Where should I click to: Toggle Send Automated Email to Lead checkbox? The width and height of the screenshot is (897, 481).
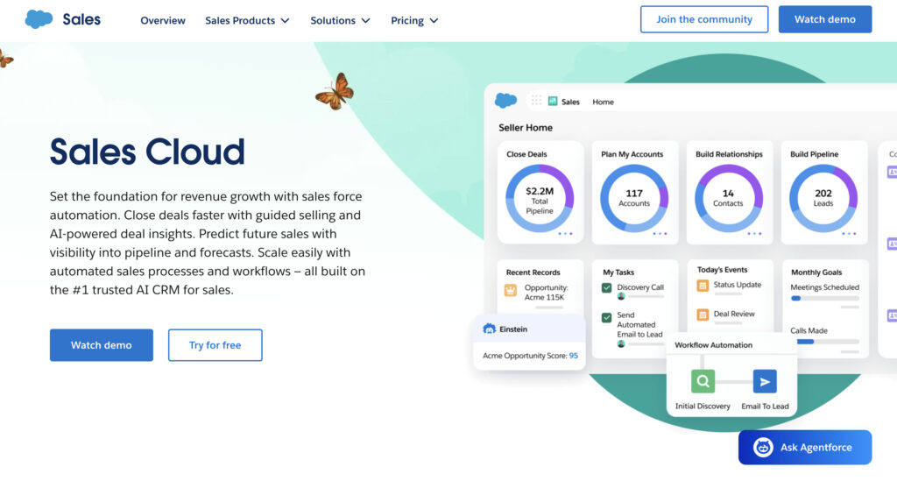[x=606, y=317]
